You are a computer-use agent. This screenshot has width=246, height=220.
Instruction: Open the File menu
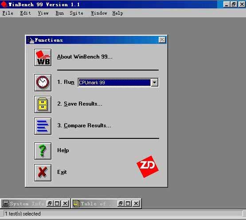point(8,13)
